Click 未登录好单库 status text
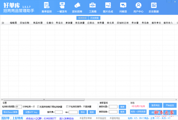This screenshot has height=120, width=178. [86, 118]
